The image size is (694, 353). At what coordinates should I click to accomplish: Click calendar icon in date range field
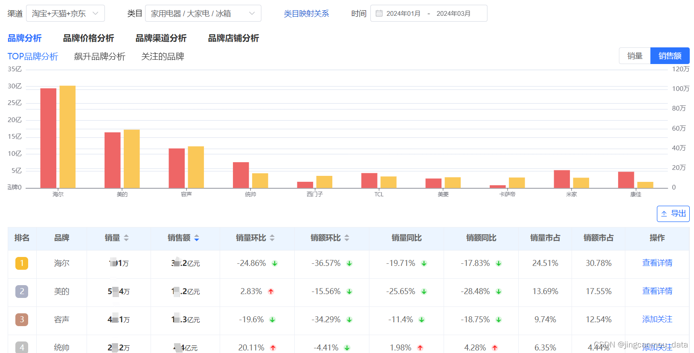[x=379, y=13]
